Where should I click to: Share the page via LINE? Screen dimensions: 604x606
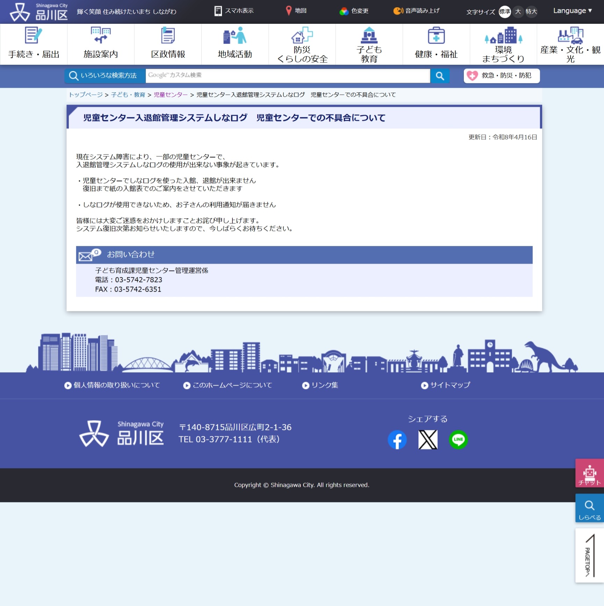tap(458, 440)
